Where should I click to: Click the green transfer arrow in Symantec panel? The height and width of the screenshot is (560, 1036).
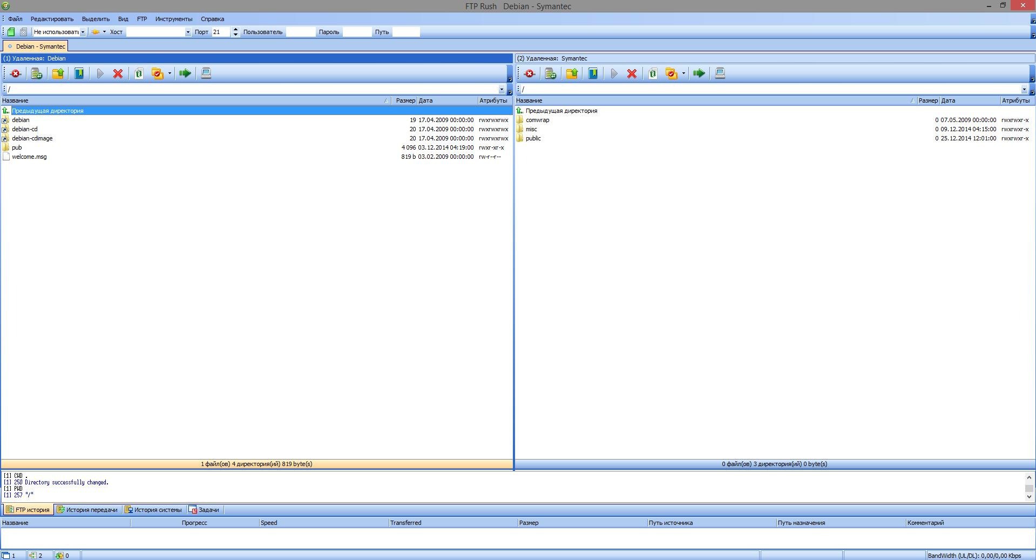tap(699, 73)
